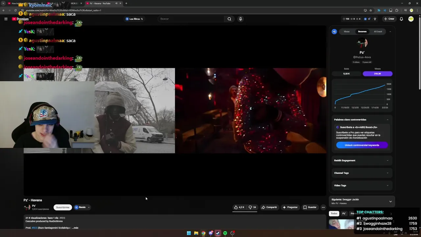
Task: Click the search magnifier button
Action: point(229,19)
